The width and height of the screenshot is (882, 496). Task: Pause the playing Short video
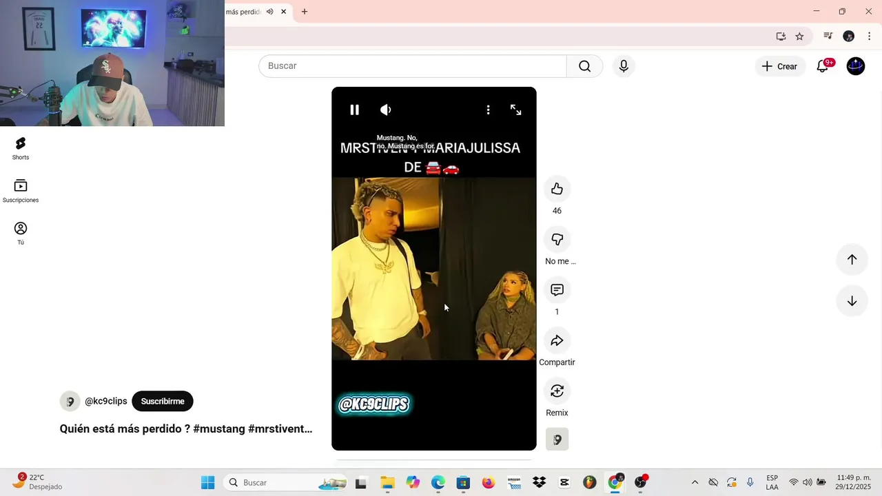[354, 110]
